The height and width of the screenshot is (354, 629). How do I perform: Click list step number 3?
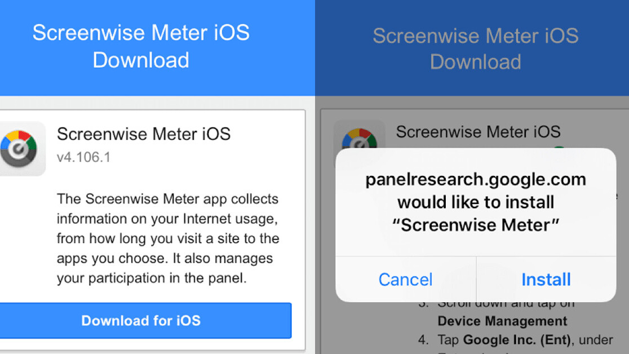click(x=423, y=303)
